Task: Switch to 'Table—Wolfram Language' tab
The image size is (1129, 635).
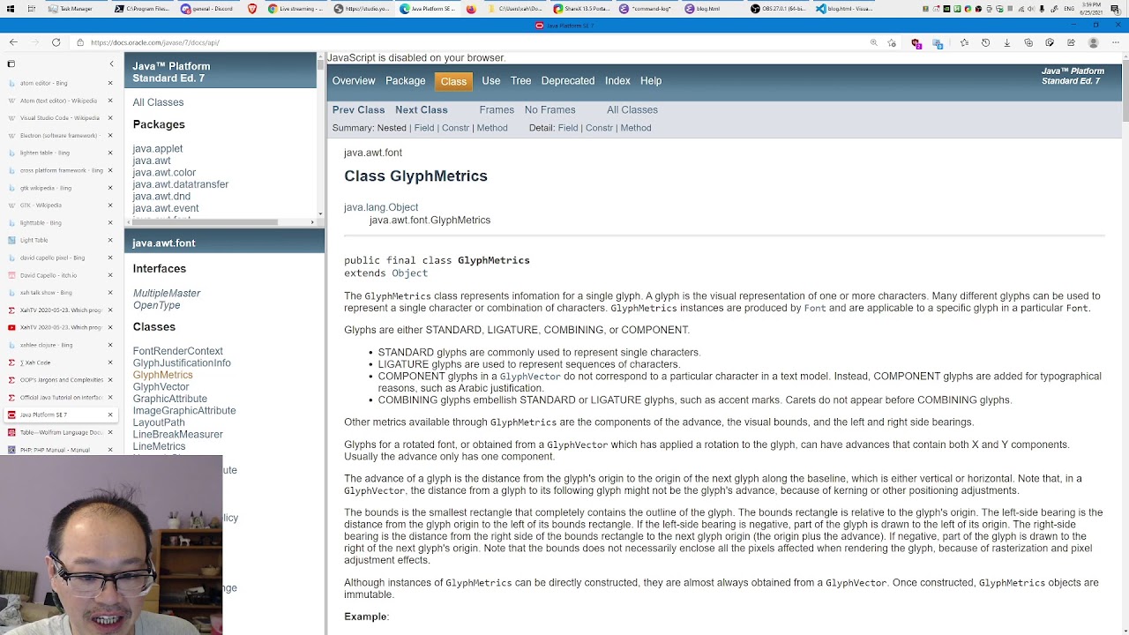Action: (58, 432)
